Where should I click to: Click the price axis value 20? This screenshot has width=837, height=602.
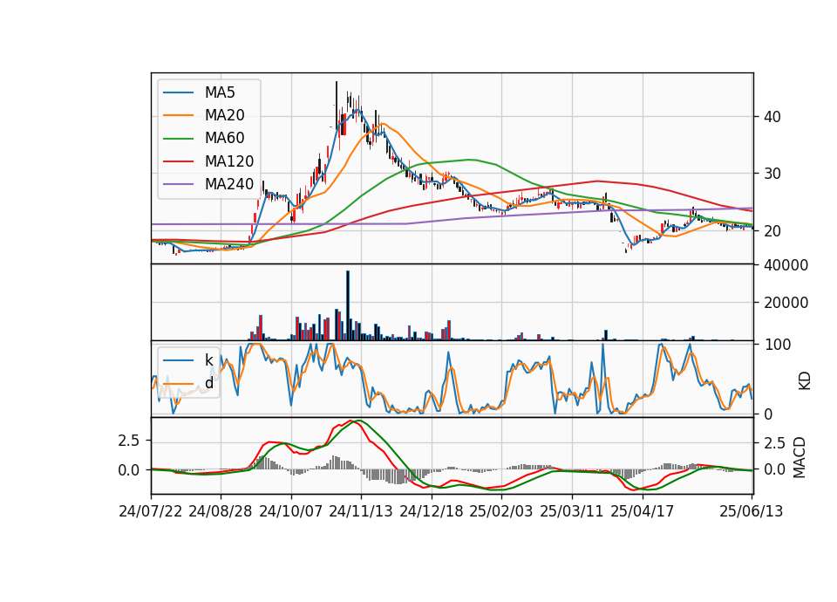pos(772,231)
